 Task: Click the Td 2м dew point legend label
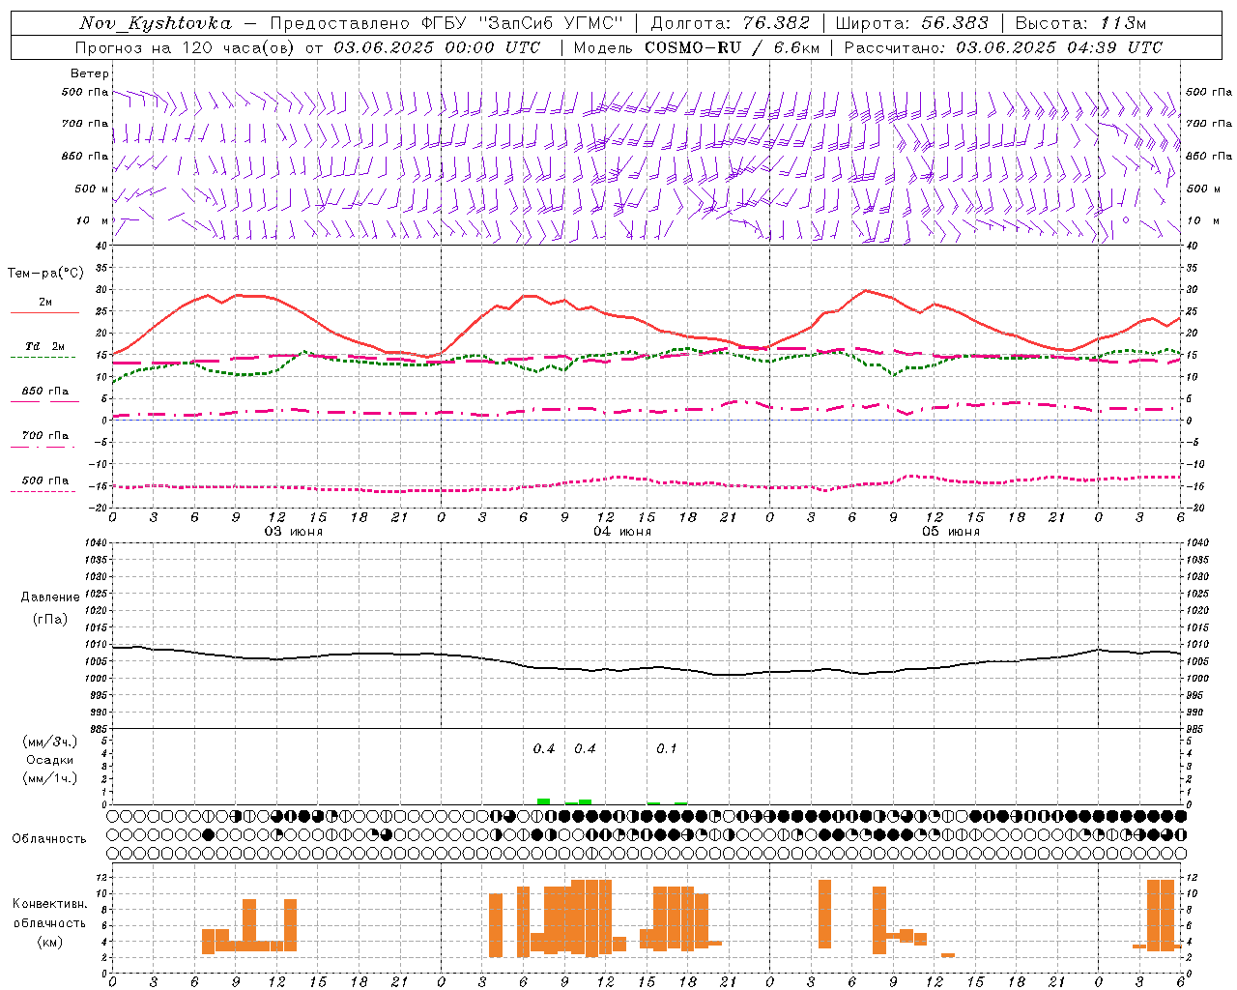tap(44, 346)
